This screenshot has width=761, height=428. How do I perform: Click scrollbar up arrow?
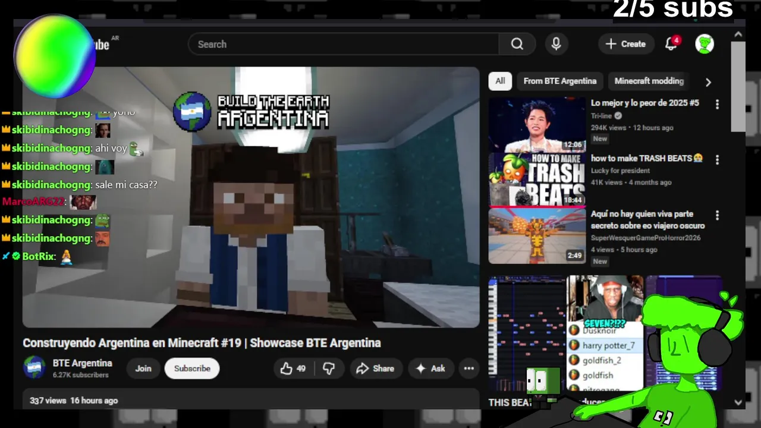(738, 35)
